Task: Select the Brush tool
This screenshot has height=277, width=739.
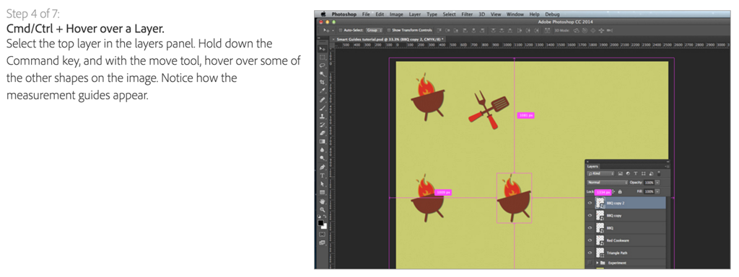Action: (323, 108)
